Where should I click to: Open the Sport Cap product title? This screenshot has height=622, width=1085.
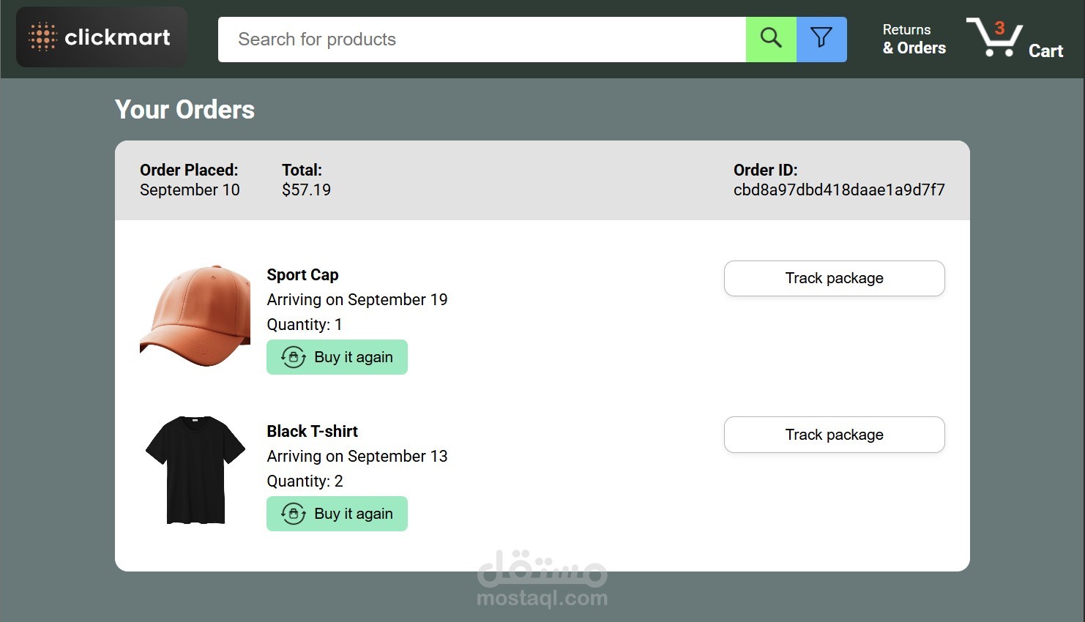tap(302, 275)
